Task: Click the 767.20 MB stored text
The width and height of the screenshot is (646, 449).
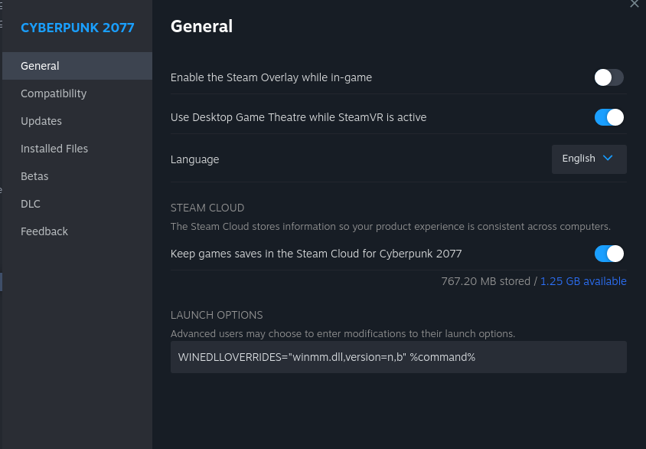Action: [x=485, y=281]
